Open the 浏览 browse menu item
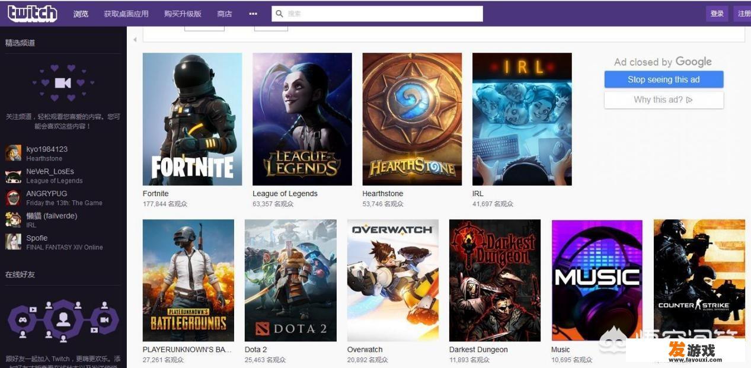This screenshot has width=751, height=368. (81, 14)
